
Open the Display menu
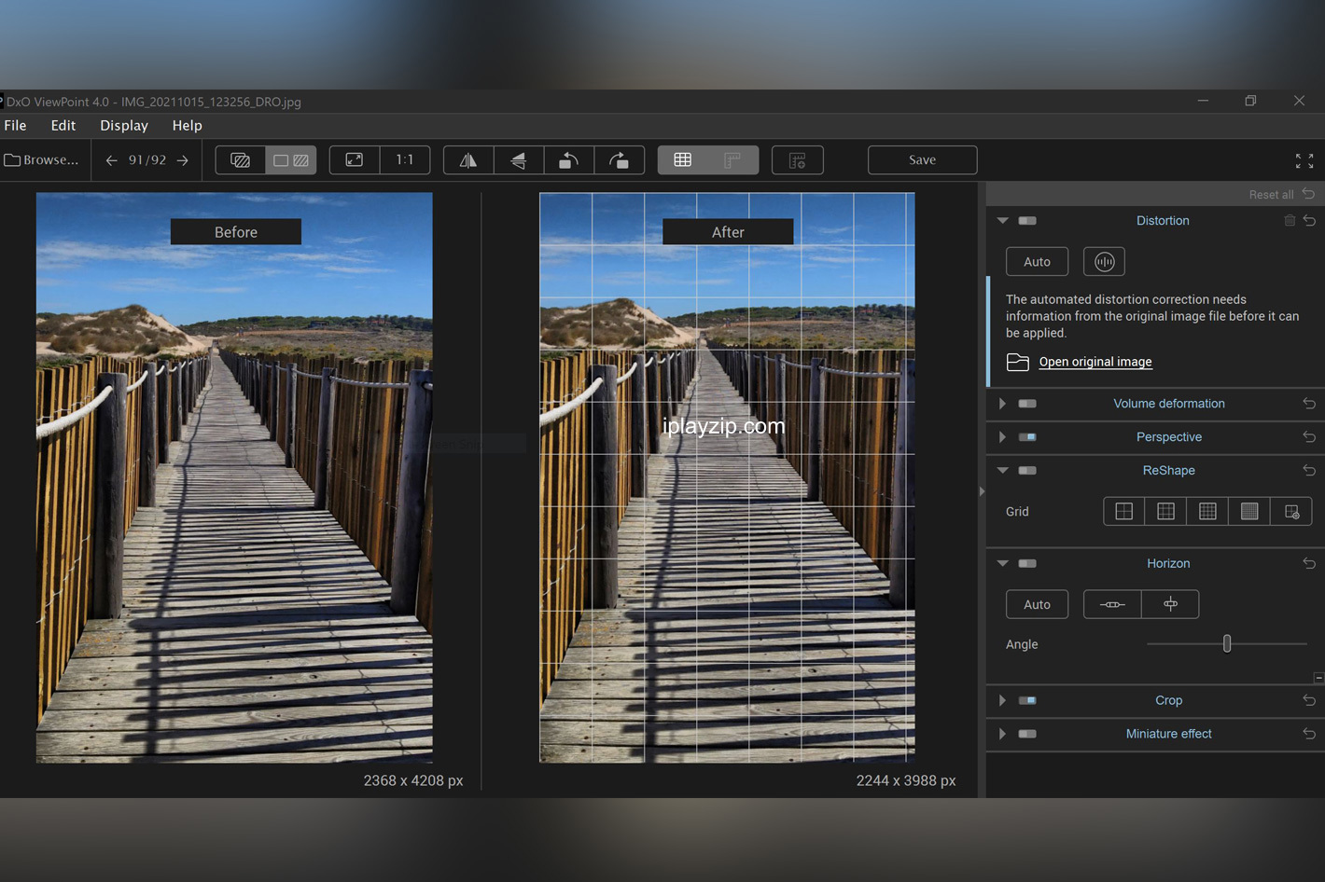click(x=124, y=125)
